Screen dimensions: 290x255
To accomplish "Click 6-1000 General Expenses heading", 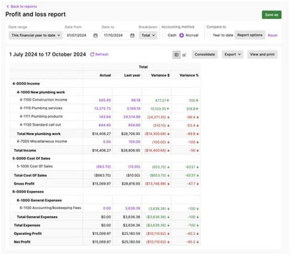I will pyautogui.click(x=39, y=201).
